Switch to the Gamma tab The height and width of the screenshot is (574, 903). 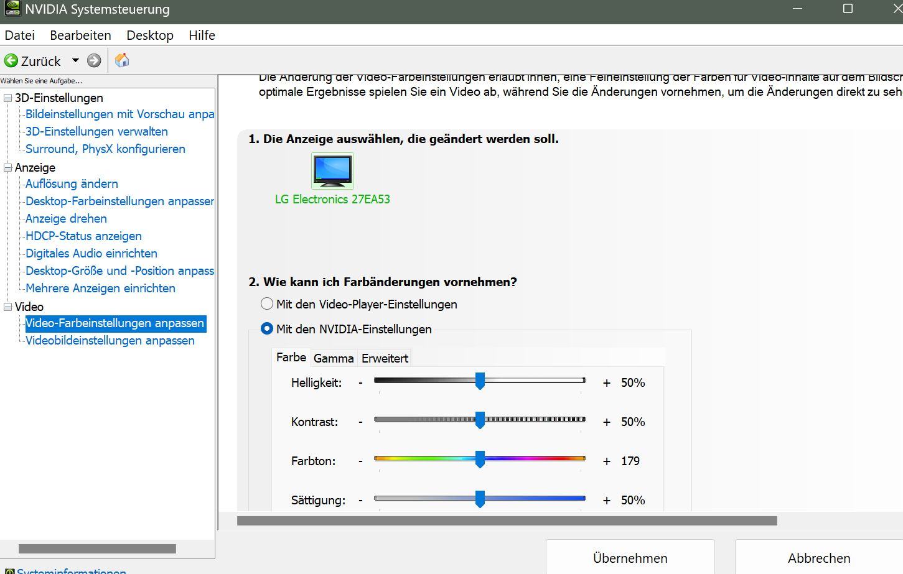coord(334,359)
